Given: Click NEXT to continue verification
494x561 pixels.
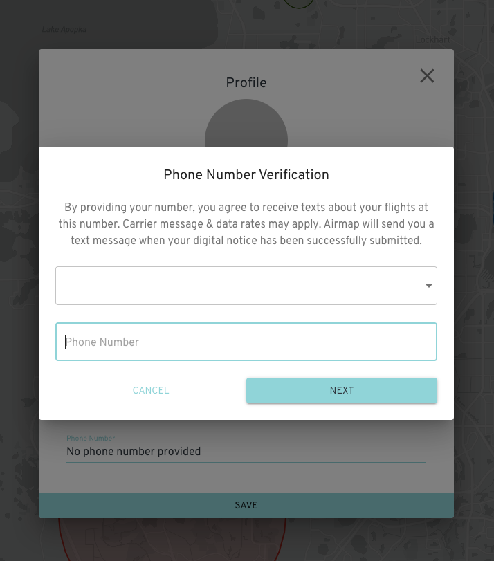Looking at the screenshot, I should 341,390.
